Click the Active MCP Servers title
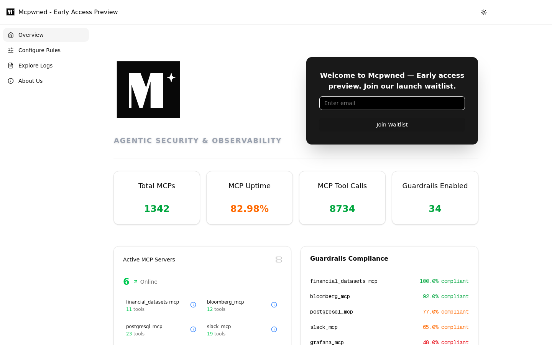The image size is (552, 345). pos(149,260)
